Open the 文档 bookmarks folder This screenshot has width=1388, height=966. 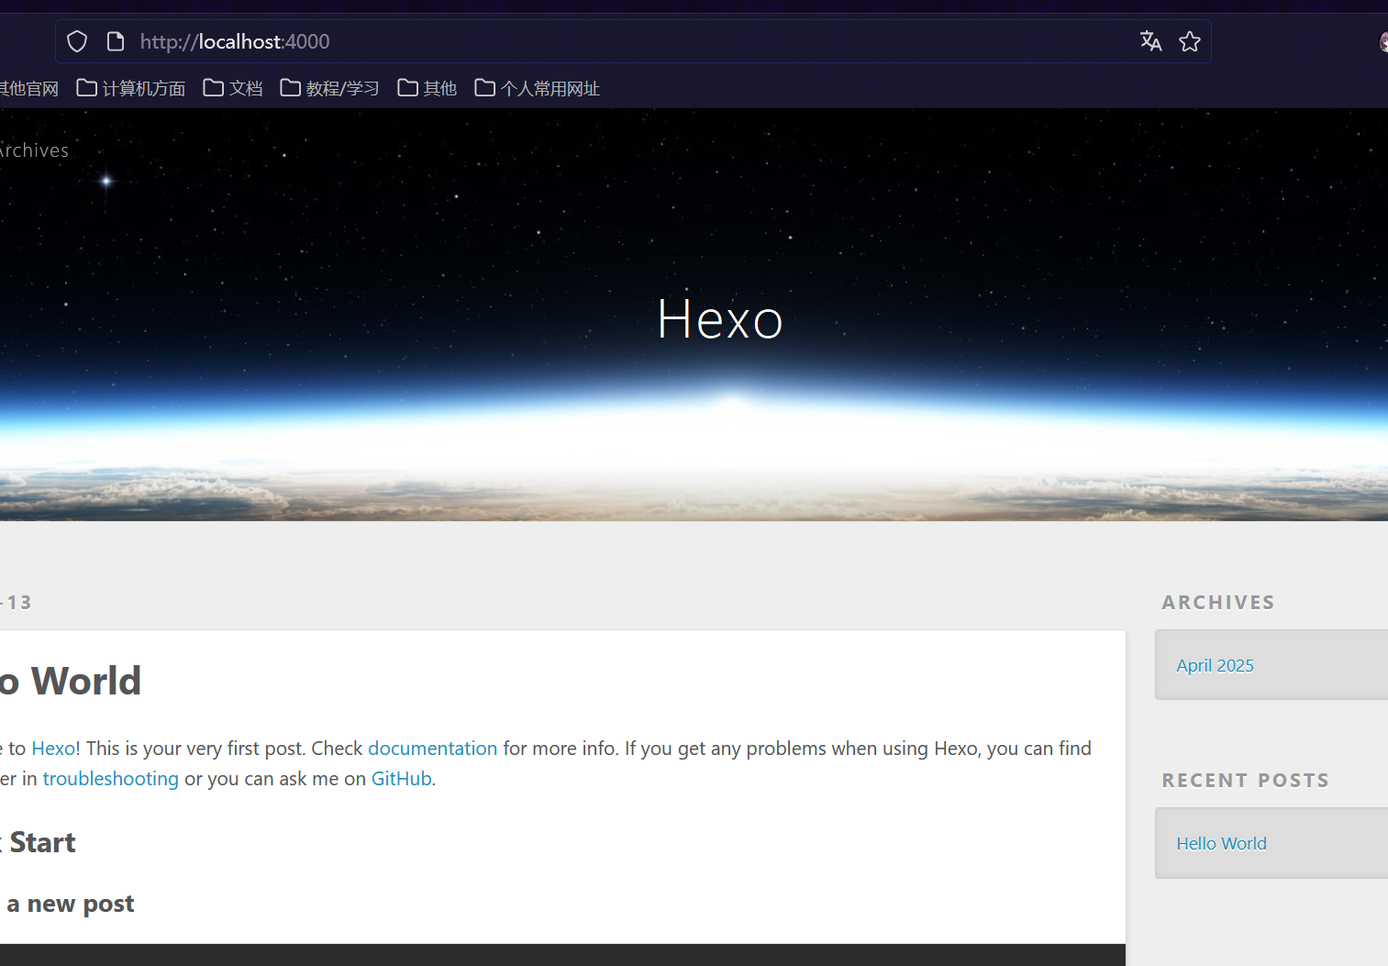(x=233, y=88)
